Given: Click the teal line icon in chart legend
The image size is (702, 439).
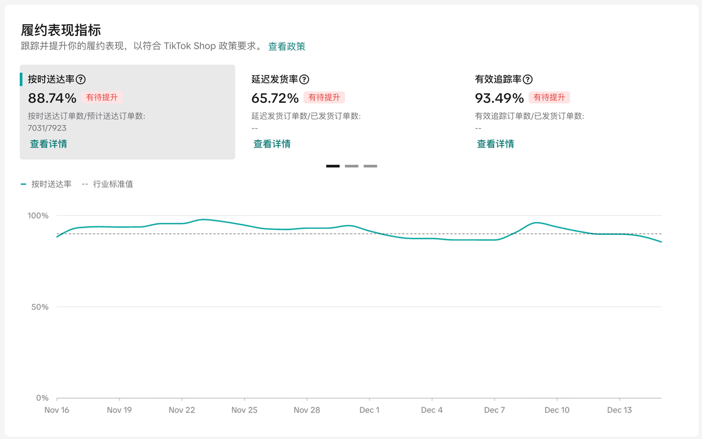Looking at the screenshot, I should [24, 184].
